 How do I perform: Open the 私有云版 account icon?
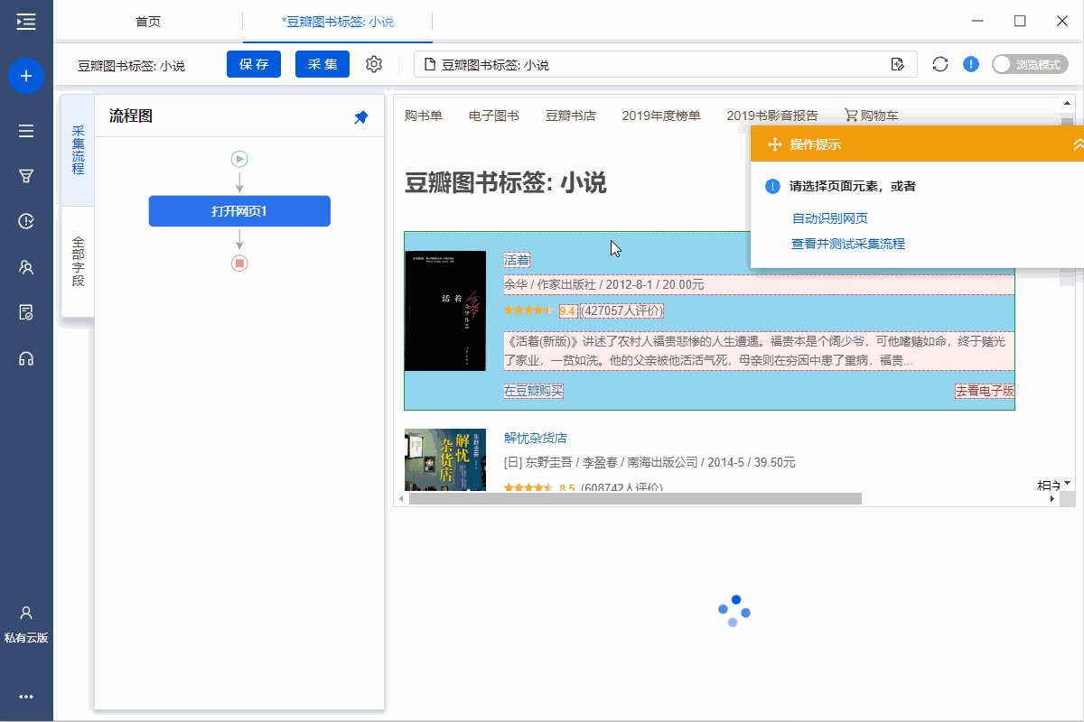pyautogui.click(x=26, y=624)
